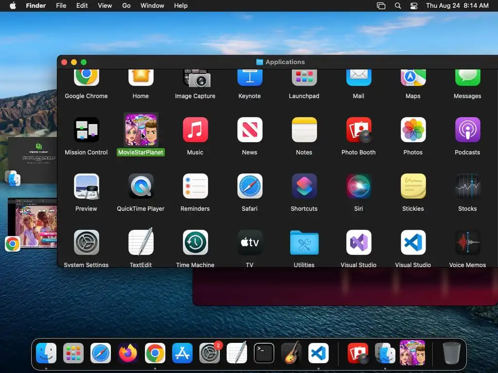This screenshot has height=373, width=498.
Task: Open the Go menu
Action: coord(126,5)
